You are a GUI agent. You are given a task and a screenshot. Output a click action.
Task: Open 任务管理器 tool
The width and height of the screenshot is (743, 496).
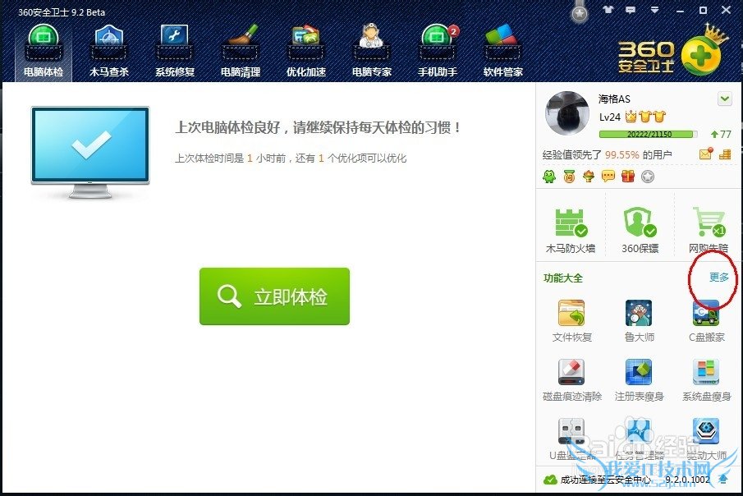(x=639, y=439)
